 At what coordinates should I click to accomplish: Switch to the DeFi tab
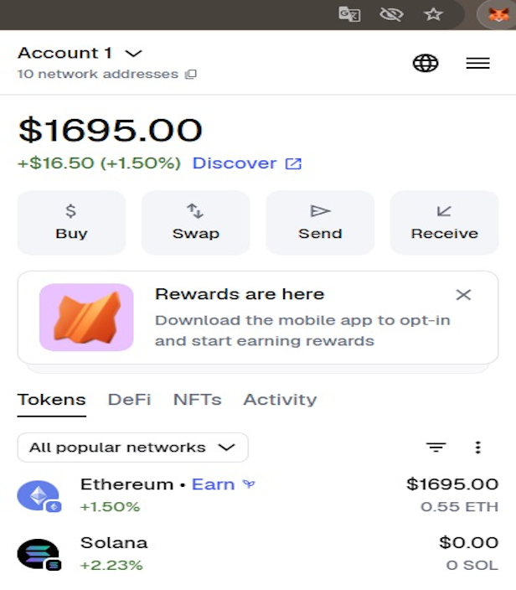[129, 400]
